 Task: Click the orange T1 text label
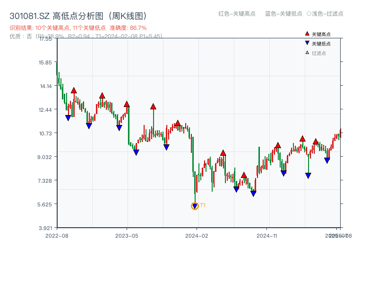coord(203,205)
